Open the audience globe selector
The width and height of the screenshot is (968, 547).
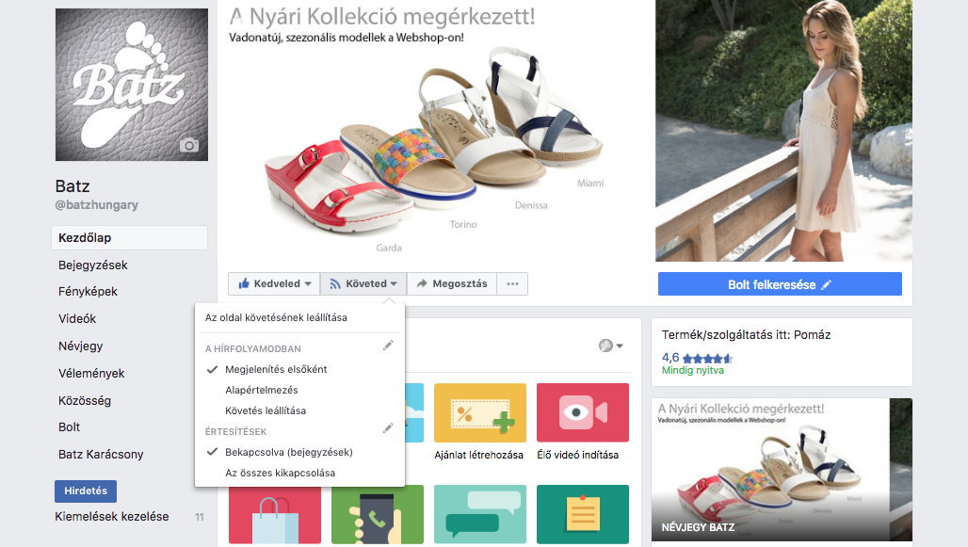pyautogui.click(x=610, y=346)
